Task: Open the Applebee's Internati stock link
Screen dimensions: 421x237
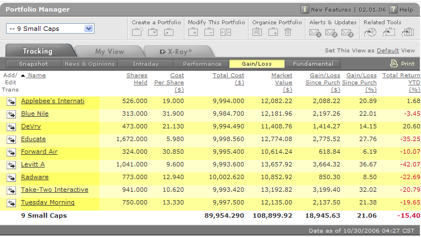Action: [52, 101]
